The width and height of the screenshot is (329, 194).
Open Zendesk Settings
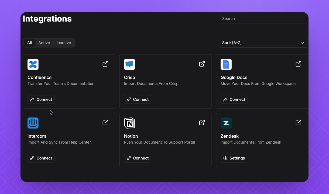click(234, 158)
